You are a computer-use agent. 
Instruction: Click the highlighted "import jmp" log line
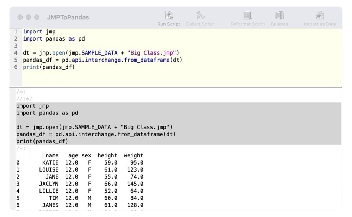[x=32, y=106]
